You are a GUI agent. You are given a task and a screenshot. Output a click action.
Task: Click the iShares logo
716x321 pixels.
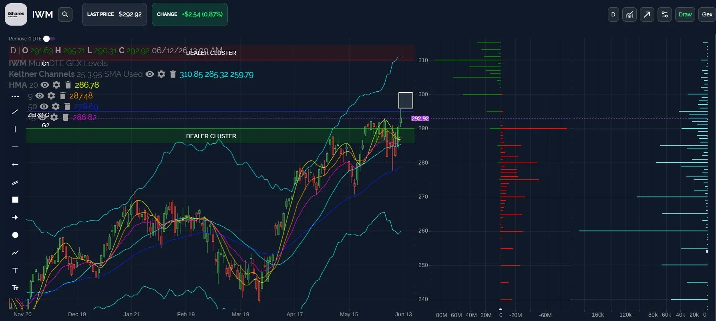(x=16, y=14)
